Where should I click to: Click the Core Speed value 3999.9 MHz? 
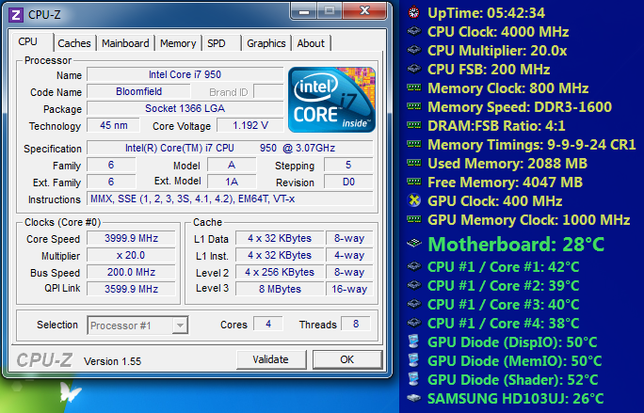point(132,239)
